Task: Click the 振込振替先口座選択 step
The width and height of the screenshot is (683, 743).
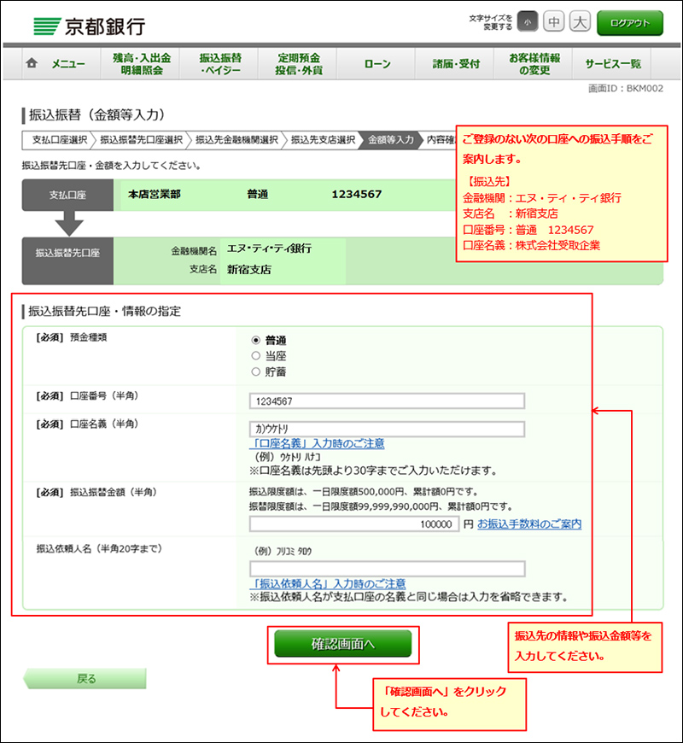Action: [x=141, y=140]
